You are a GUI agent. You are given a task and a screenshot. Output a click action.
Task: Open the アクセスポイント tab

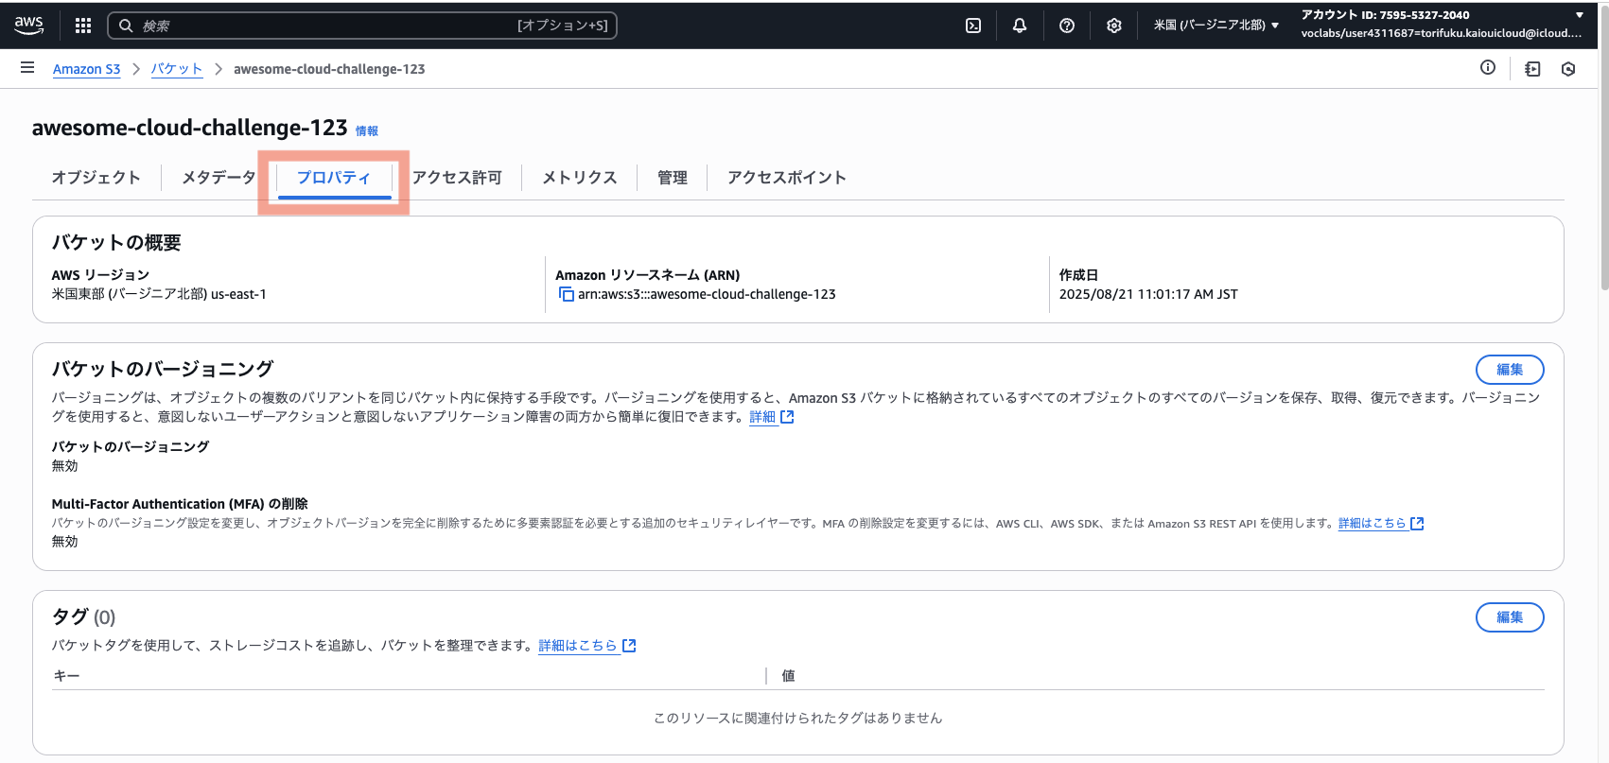click(x=787, y=178)
